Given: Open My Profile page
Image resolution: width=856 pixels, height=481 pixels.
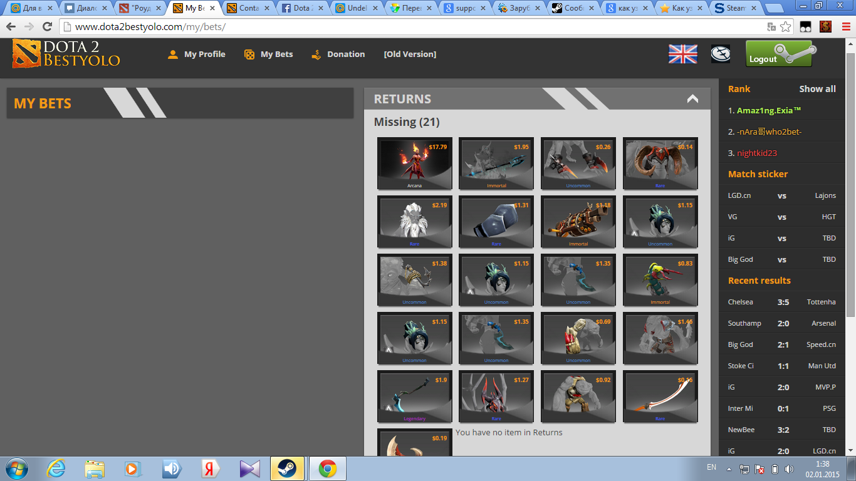Looking at the screenshot, I should (196, 54).
